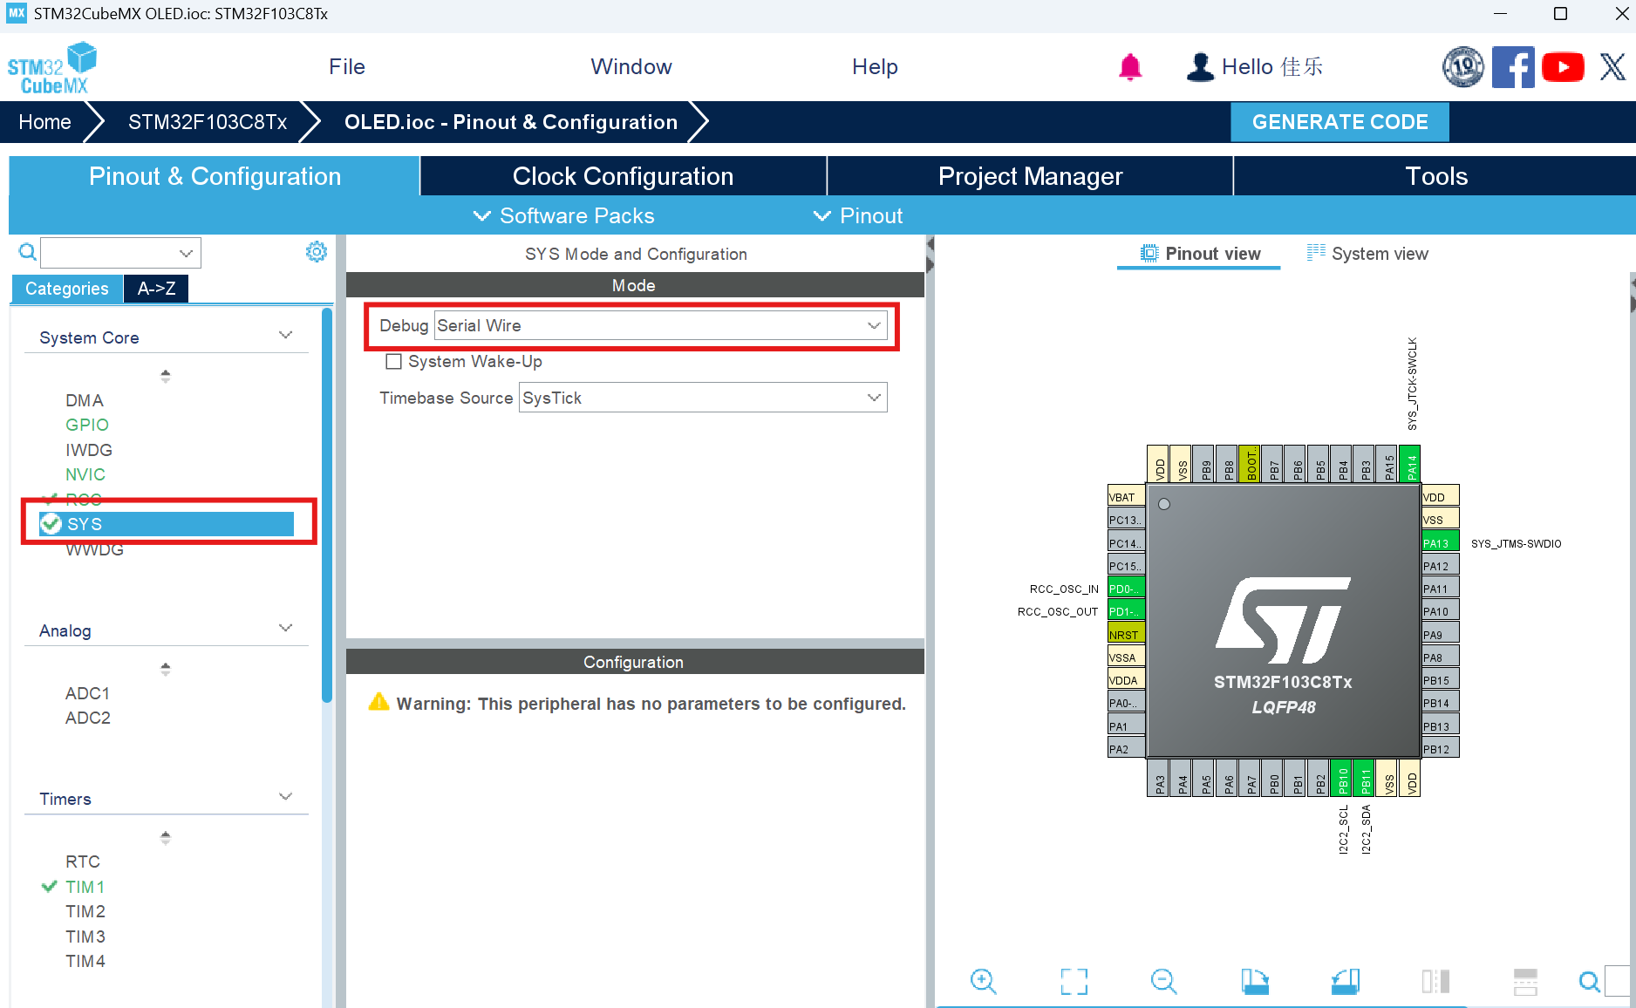Open the categories settings gear icon
Image resolution: width=1636 pixels, height=1008 pixels.
317,252
